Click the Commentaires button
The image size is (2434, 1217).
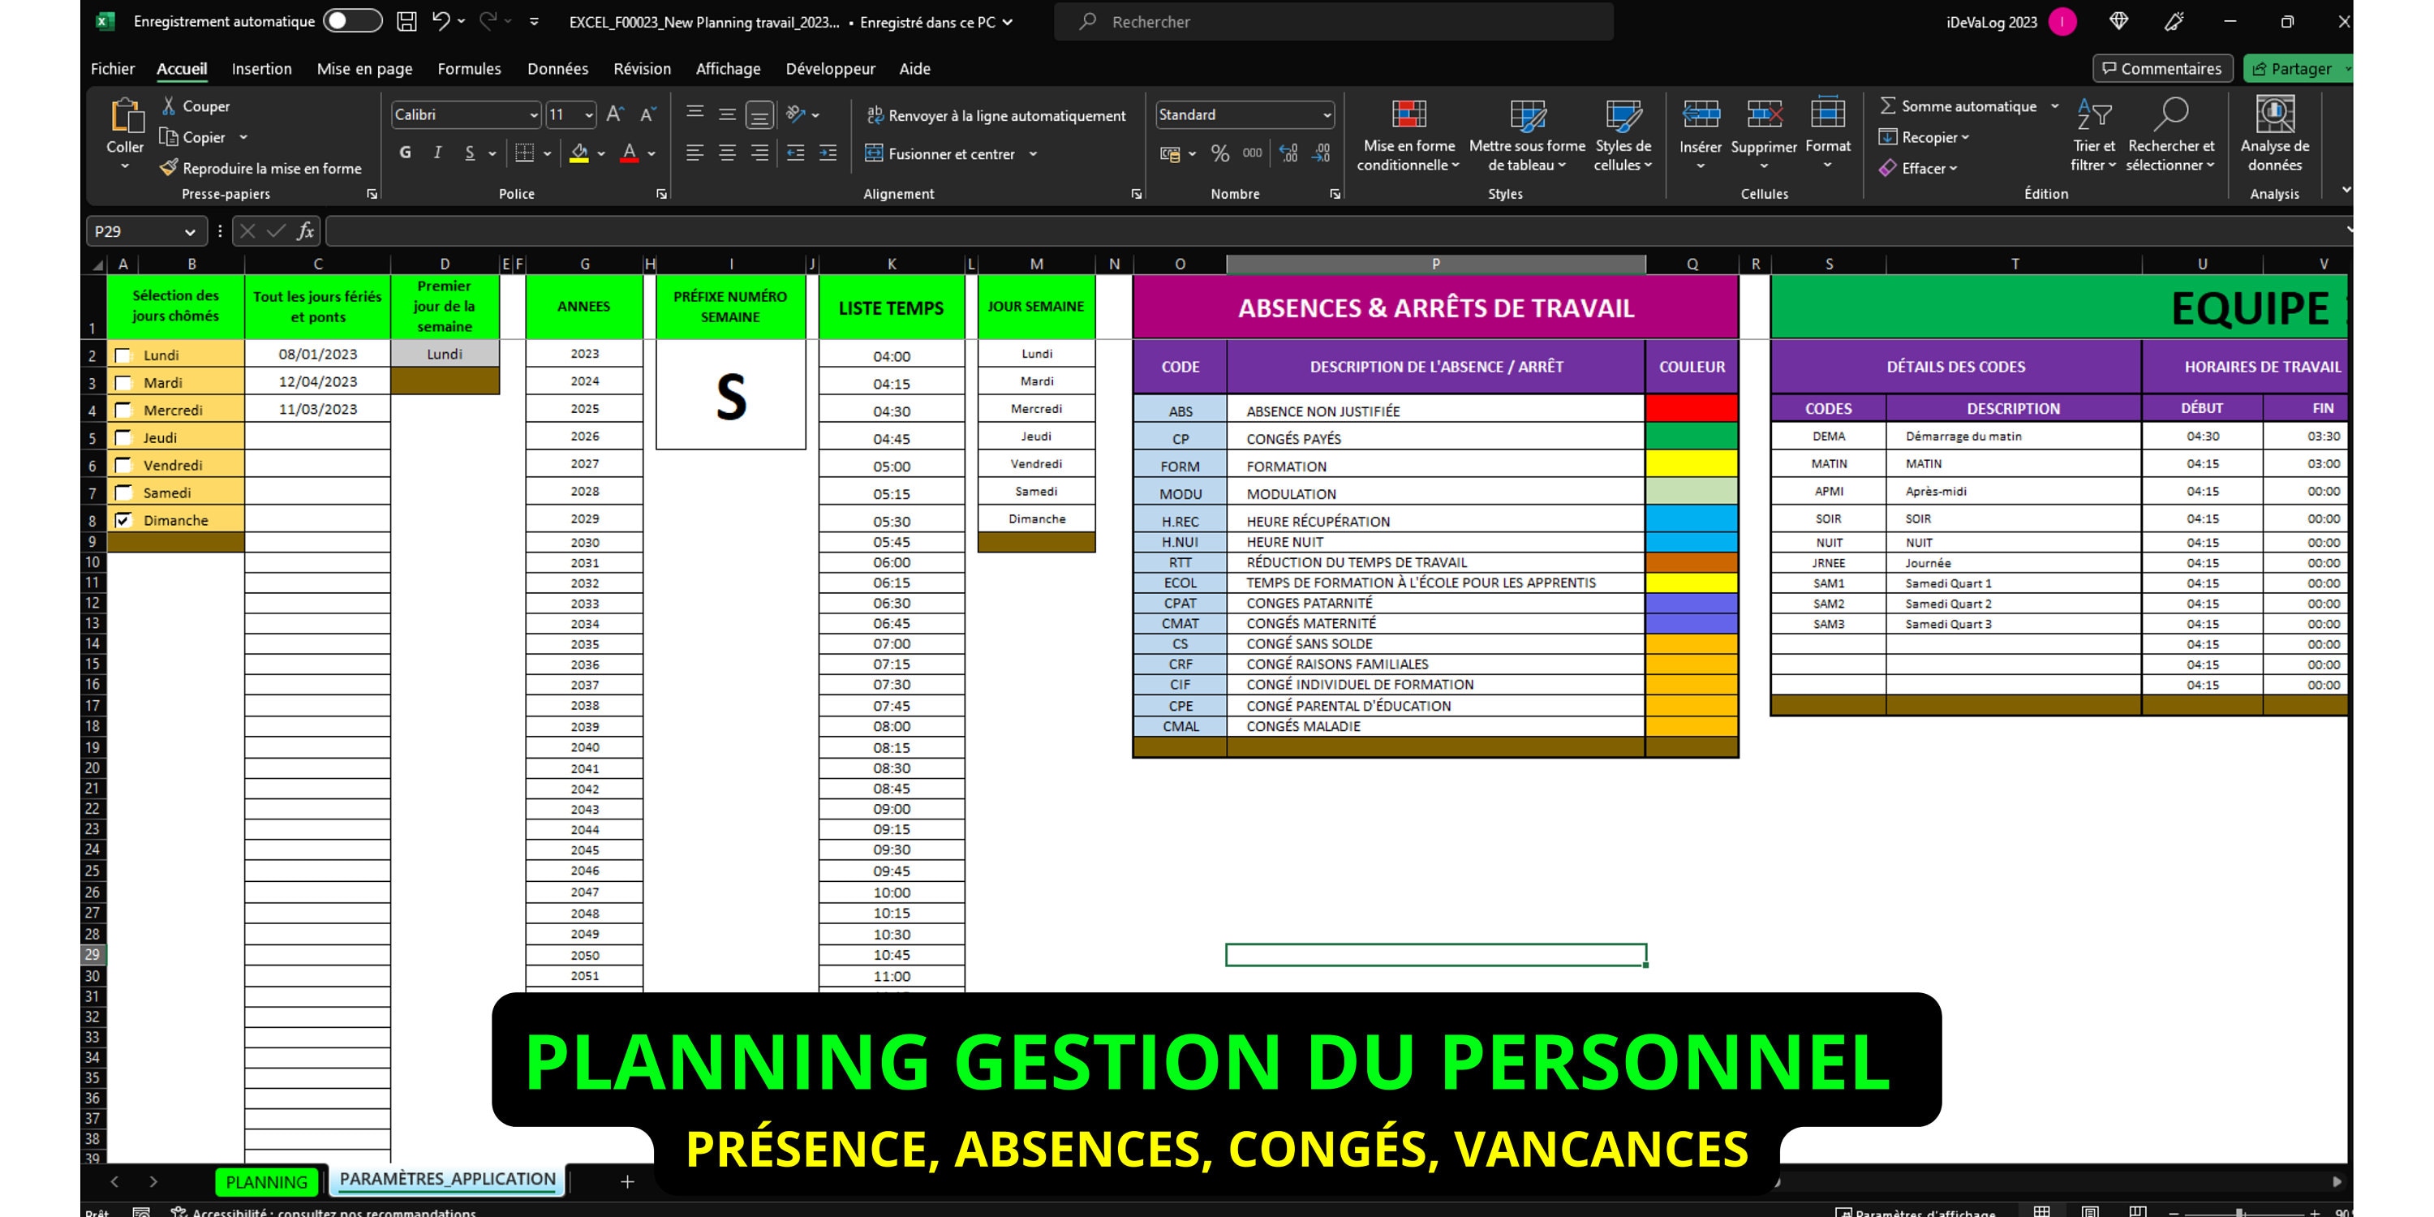pyautogui.click(x=2163, y=68)
